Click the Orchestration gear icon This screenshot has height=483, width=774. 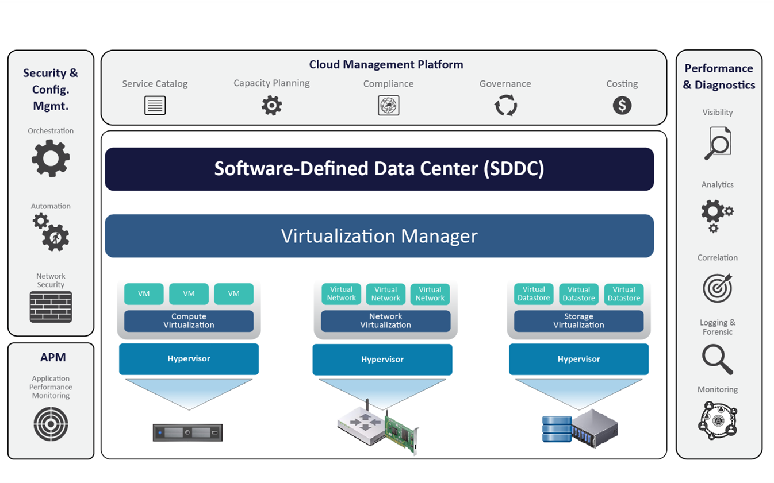[51, 159]
